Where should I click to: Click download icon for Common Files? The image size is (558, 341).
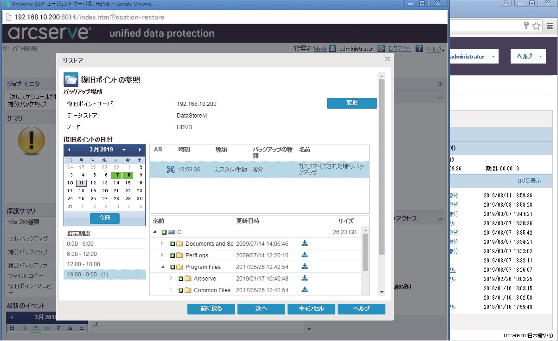tap(305, 290)
